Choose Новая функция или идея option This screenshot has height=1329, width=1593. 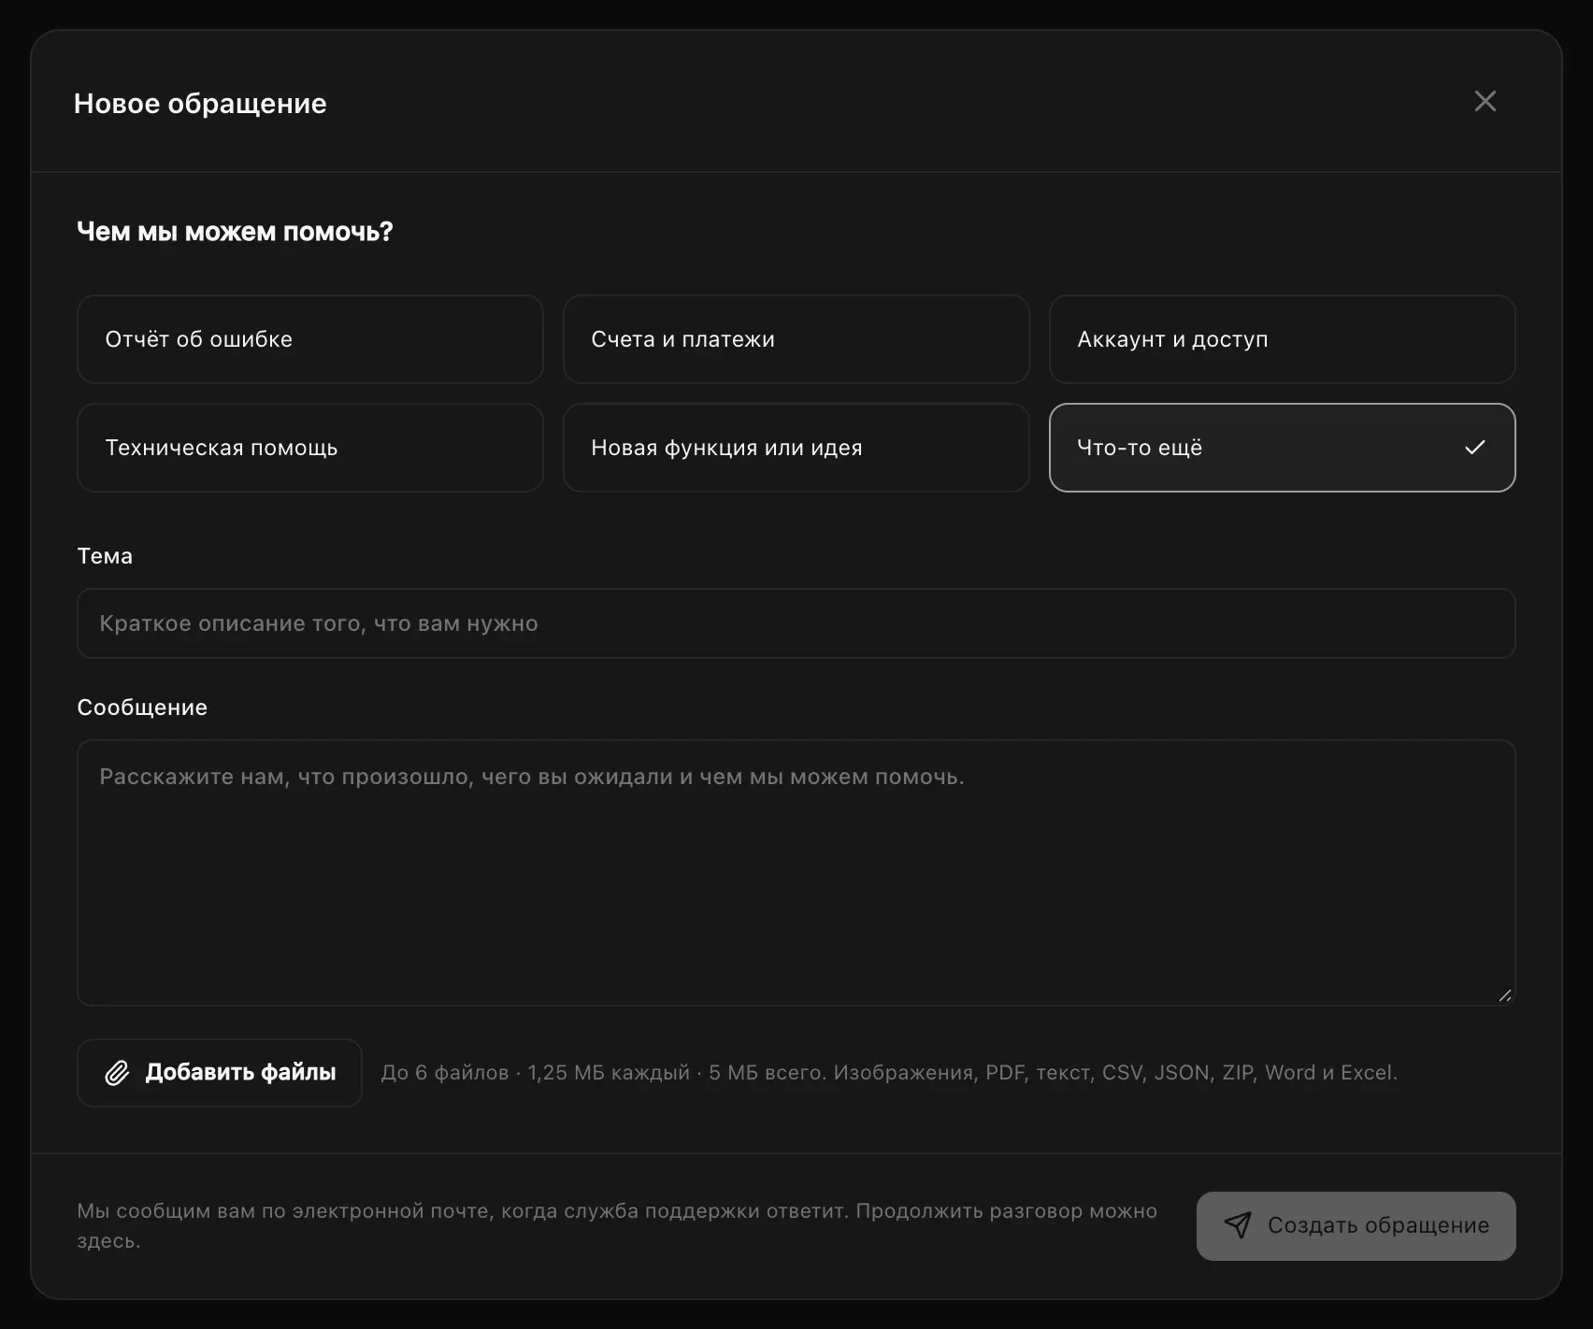[x=796, y=448]
